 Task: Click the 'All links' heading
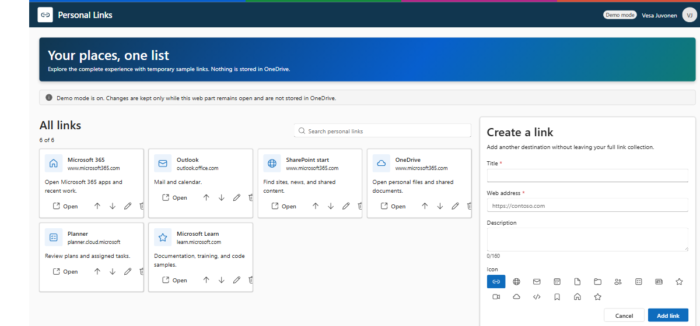pos(60,125)
